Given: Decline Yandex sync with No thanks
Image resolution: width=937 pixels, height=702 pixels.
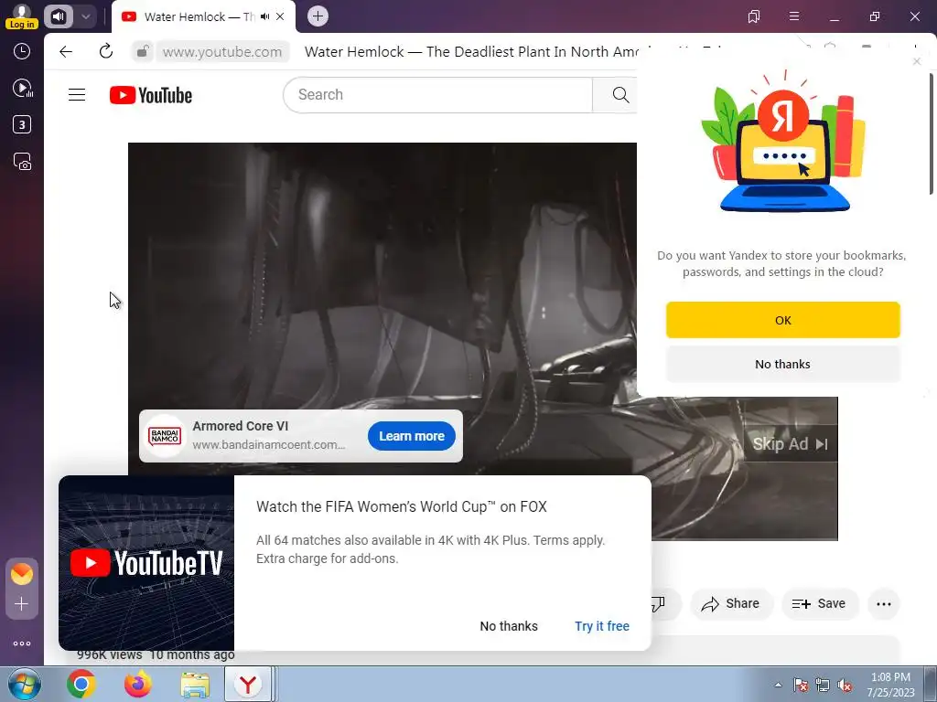Looking at the screenshot, I should pyautogui.click(x=783, y=364).
